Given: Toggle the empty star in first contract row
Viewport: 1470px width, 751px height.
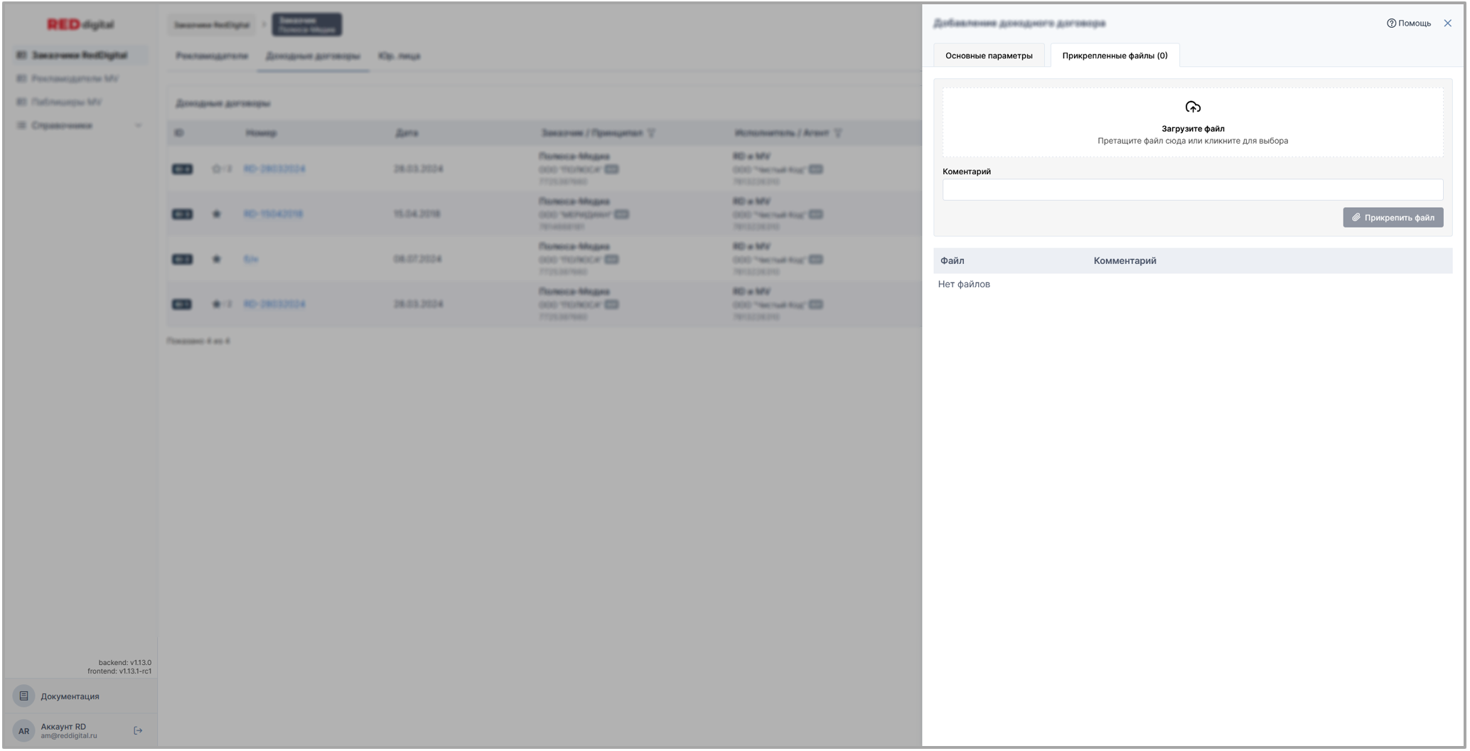Looking at the screenshot, I should (x=217, y=169).
